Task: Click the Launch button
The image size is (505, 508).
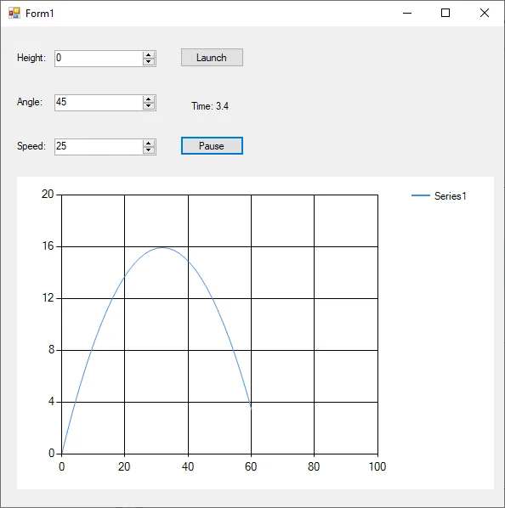Action: point(212,58)
